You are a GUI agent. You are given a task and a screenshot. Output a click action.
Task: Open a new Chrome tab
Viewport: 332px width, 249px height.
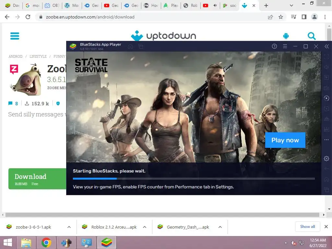266,6
